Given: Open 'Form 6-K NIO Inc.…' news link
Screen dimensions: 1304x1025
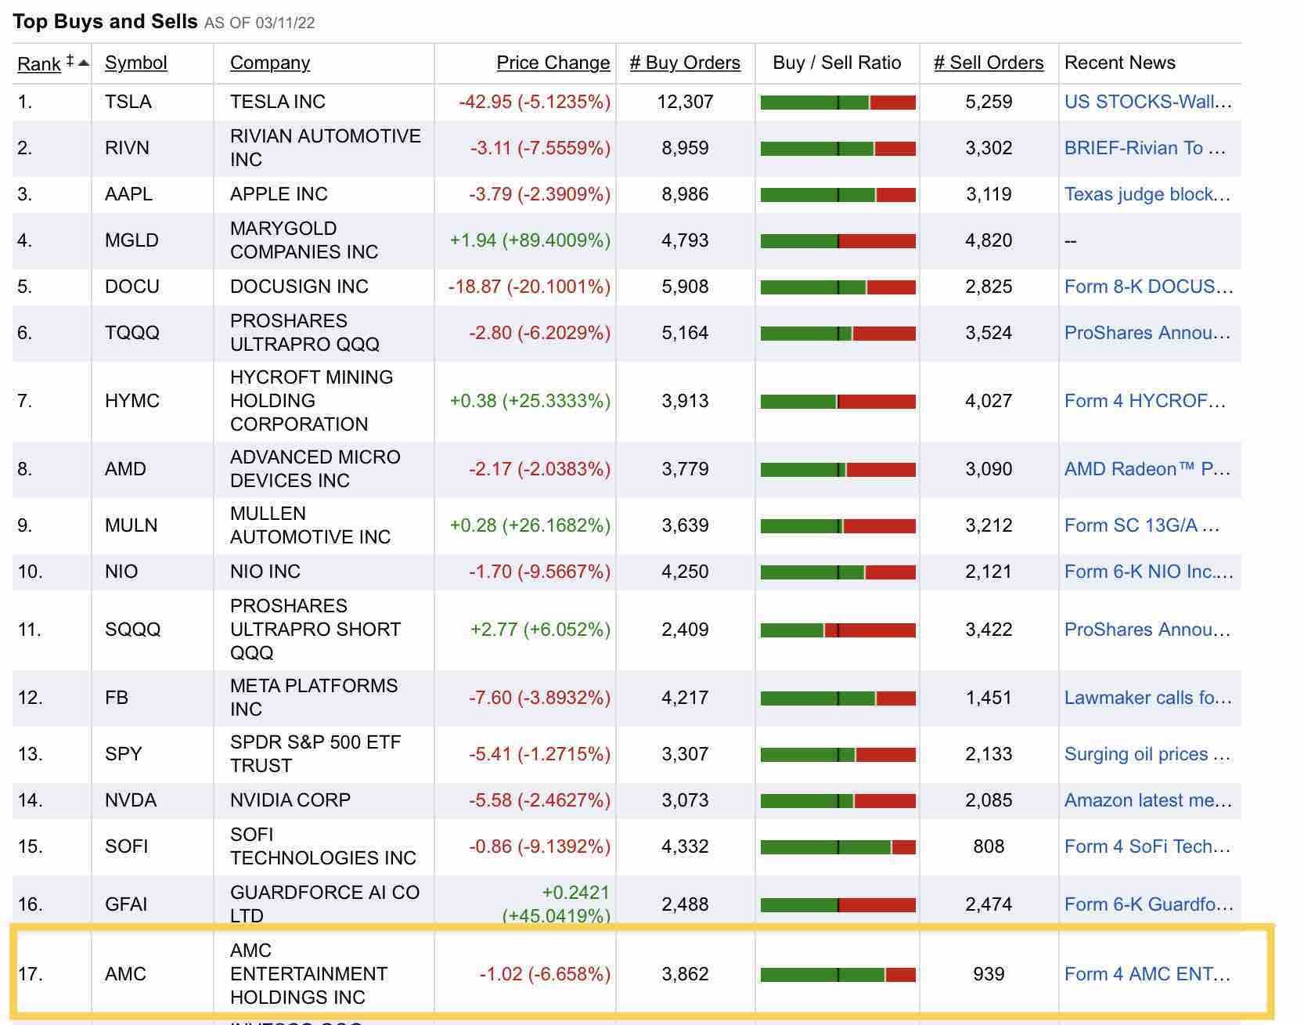Looking at the screenshot, I should [1148, 572].
